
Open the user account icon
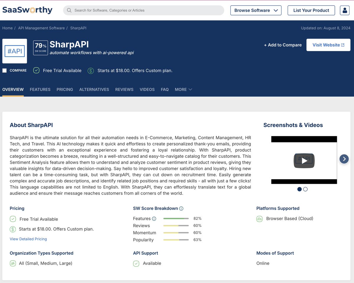[x=345, y=10]
